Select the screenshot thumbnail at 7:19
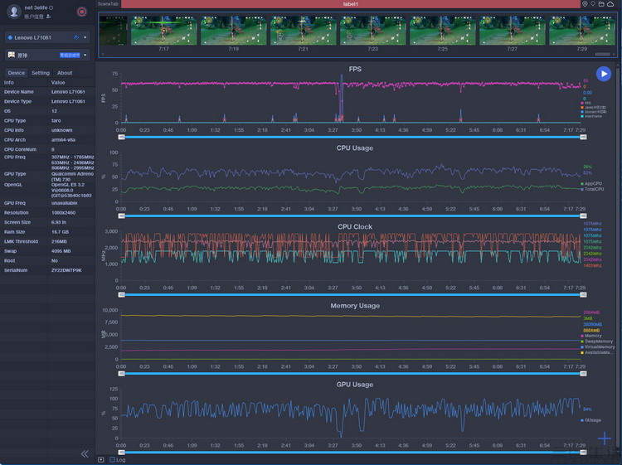The image size is (622, 465). pos(234,31)
